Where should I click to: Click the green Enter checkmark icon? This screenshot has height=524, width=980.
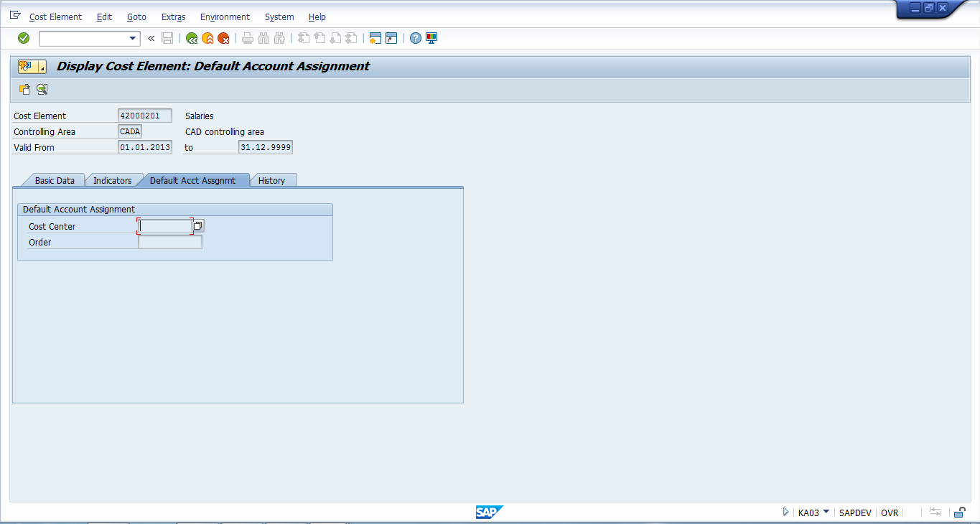pyautogui.click(x=24, y=38)
